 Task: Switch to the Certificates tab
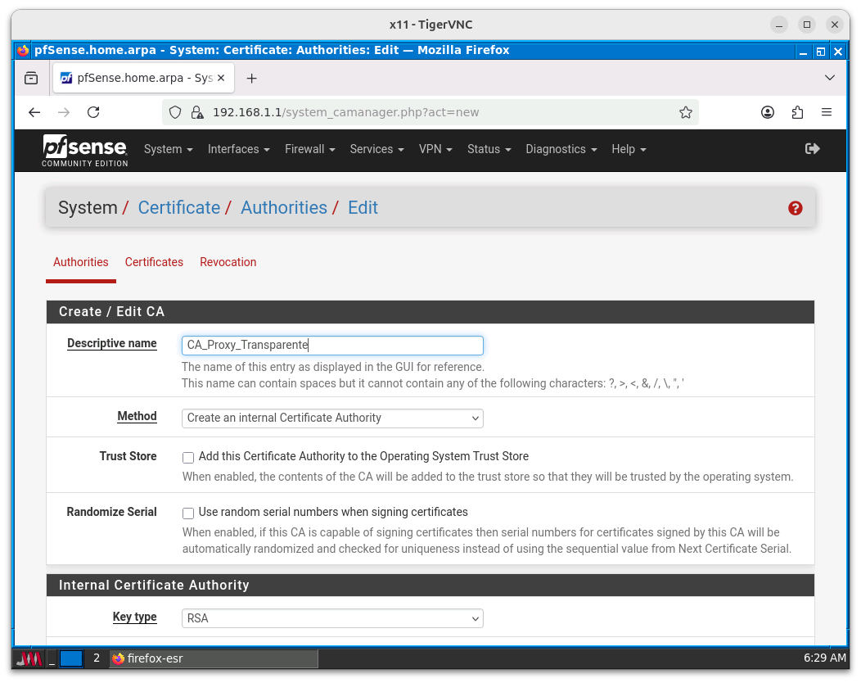point(154,262)
